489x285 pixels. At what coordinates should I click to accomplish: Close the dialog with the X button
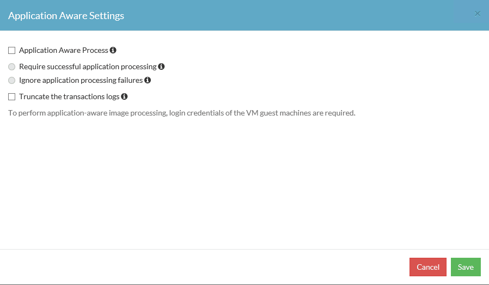[x=478, y=14]
